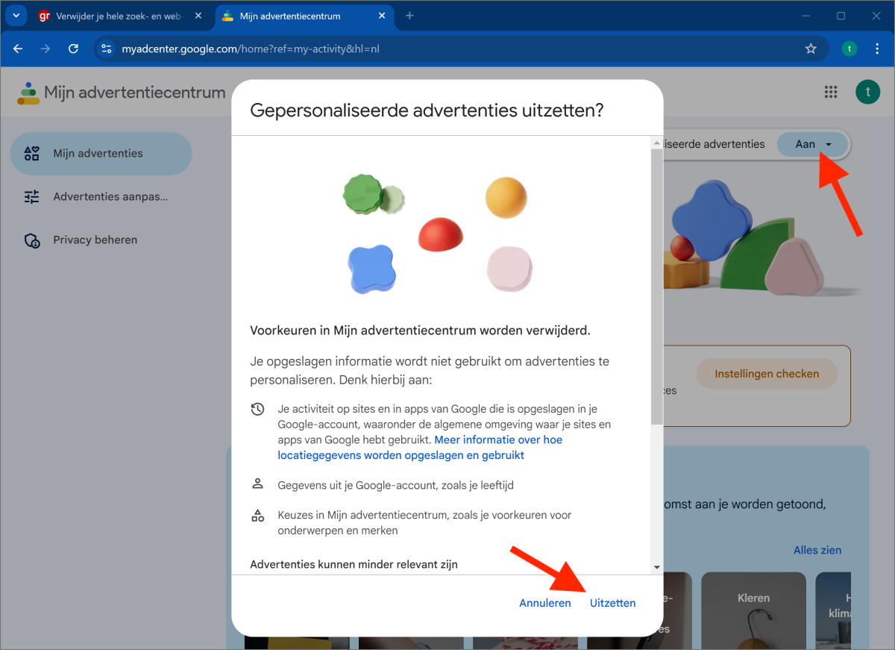Reload the page

tap(73, 49)
